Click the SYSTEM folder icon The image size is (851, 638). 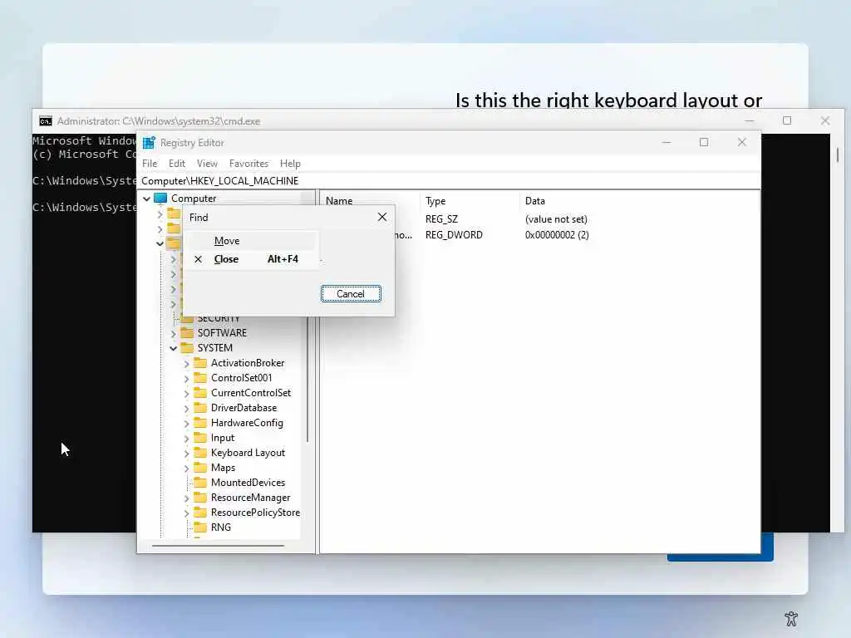coord(187,348)
